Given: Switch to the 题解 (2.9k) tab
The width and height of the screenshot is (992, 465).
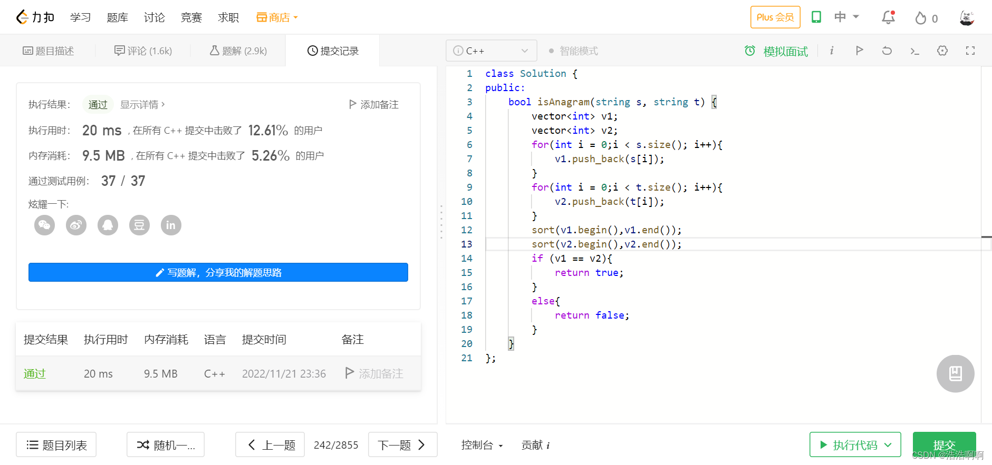Looking at the screenshot, I should tap(238, 51).
